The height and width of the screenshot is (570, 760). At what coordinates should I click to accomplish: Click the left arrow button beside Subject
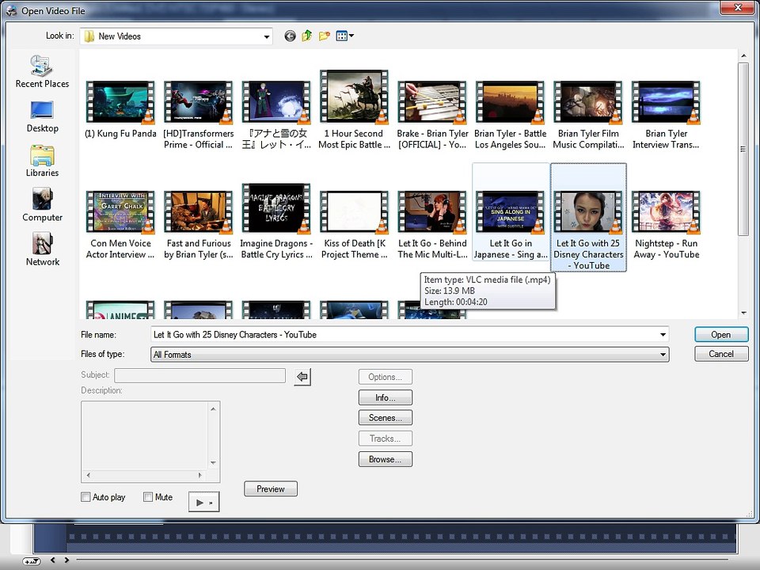coord(302,377)
